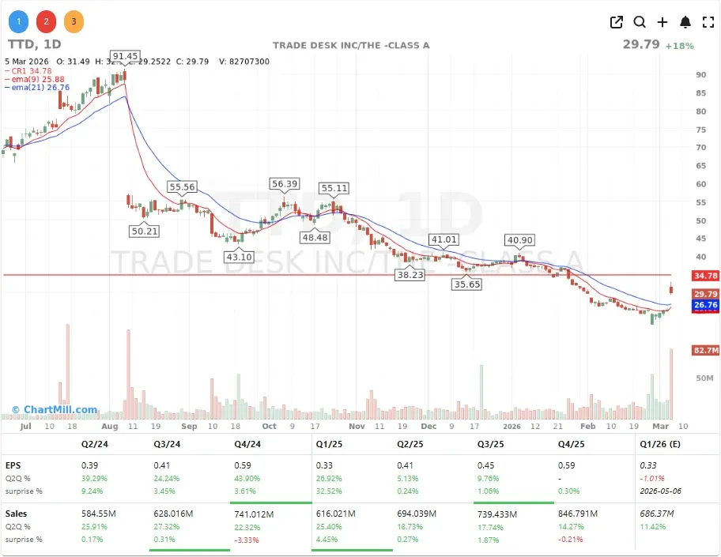This screenshot has height=557, width=721.
Task: Select orange chart slot 3
Action: [x=74, y=21]
